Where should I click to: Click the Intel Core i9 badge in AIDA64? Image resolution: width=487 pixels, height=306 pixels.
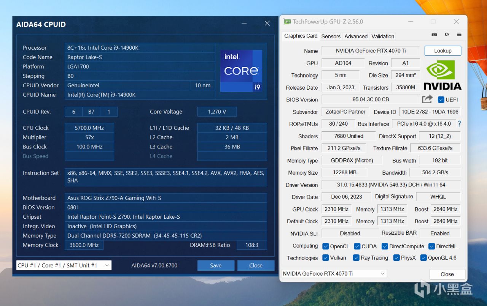[241, 71]
